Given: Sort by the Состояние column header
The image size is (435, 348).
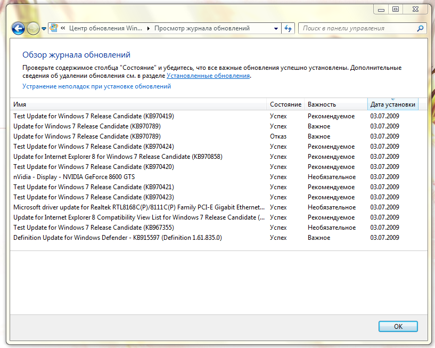Looking at the screenshot, I should click(285, 104).
